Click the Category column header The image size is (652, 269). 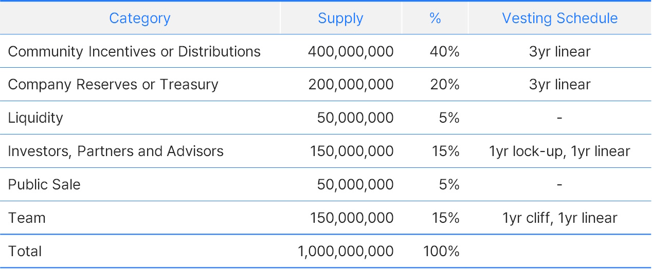[x=140, y=18]
